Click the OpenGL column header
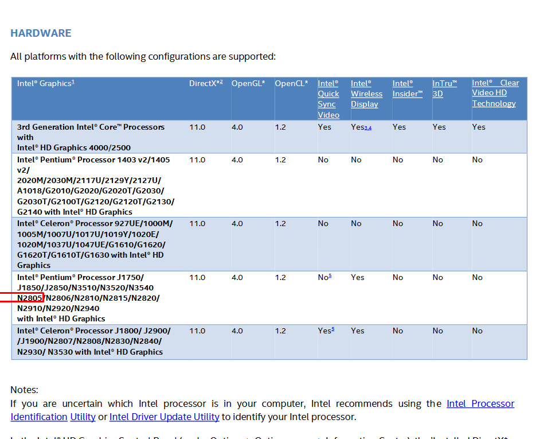Screen dimensions: 536x439 pyautogui.click(x=248, y=83)
